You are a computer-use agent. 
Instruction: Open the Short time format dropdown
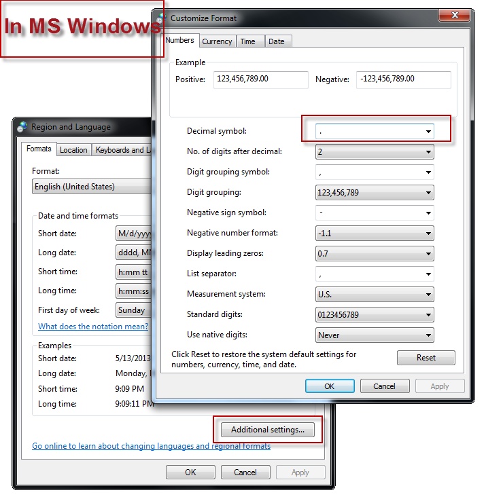133,272
